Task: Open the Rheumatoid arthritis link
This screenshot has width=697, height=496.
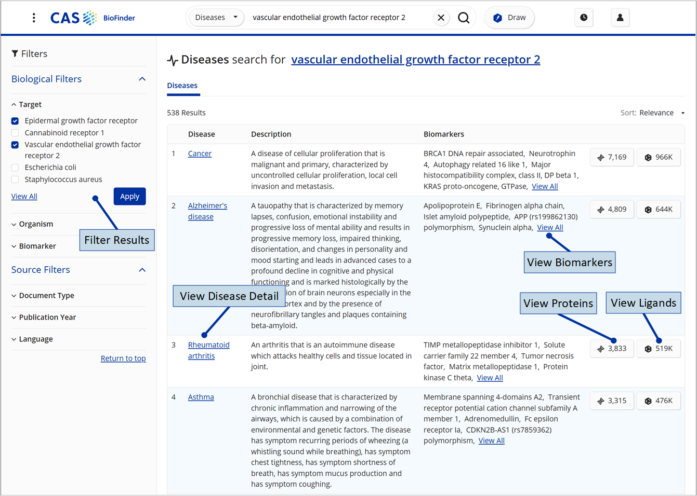Action: pyautogui.click(x=208, y=350)
